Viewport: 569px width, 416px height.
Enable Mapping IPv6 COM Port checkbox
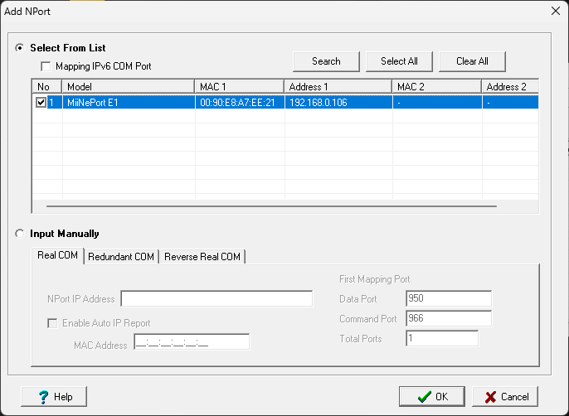pyautogui.click(x=46, y=65)
